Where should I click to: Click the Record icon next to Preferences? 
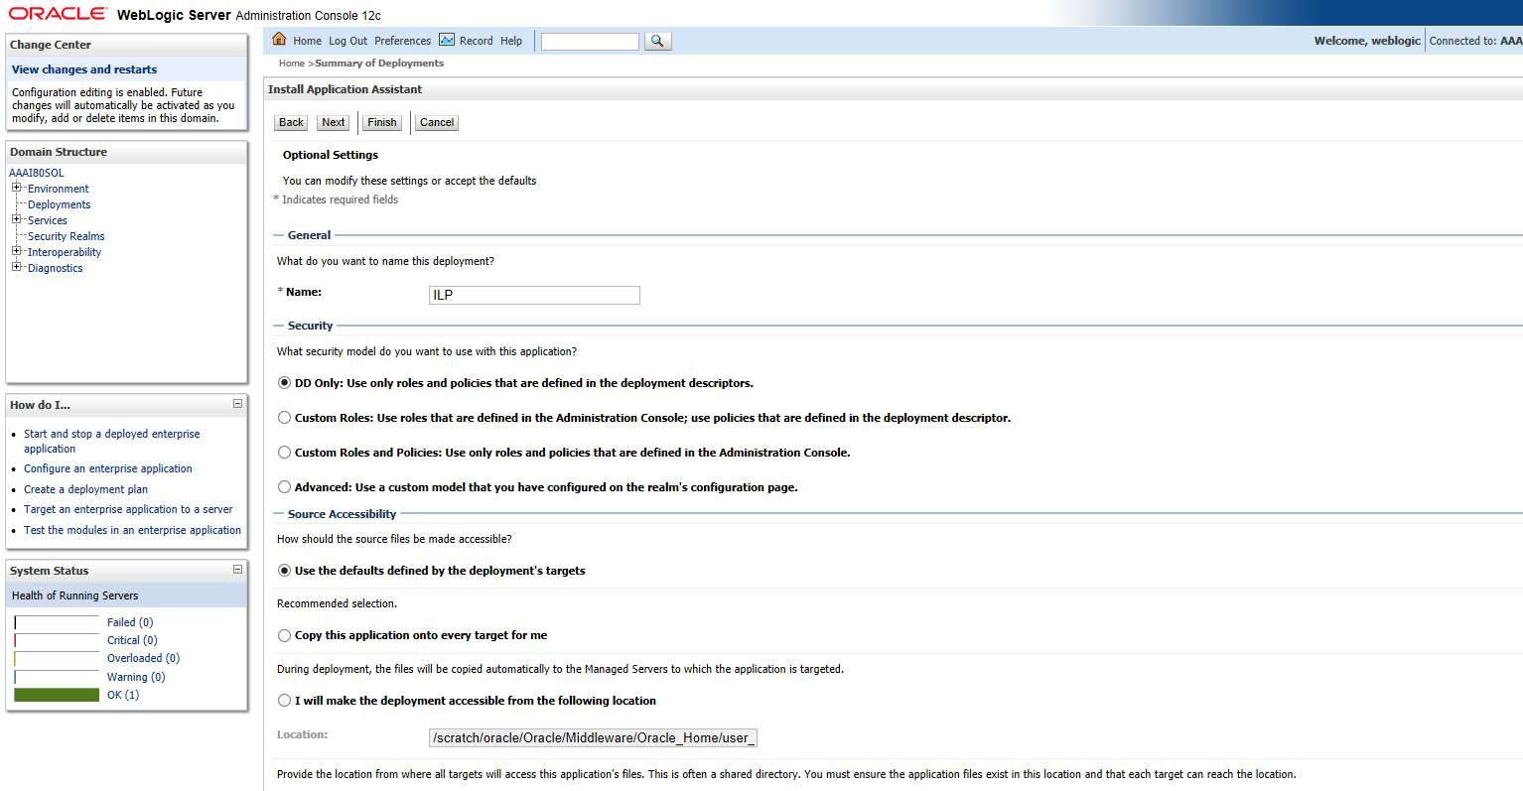point(449,40)
